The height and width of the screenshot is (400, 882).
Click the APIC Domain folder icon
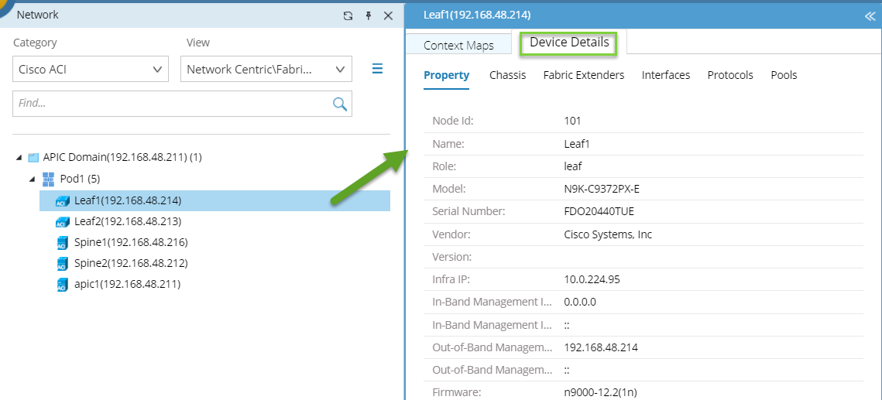(x=33, y=158)
